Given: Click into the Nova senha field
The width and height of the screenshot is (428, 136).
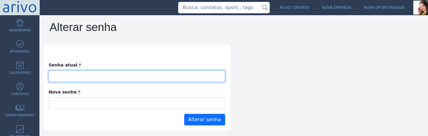Looking at the screenshot, I should click(x=137, y=103).
